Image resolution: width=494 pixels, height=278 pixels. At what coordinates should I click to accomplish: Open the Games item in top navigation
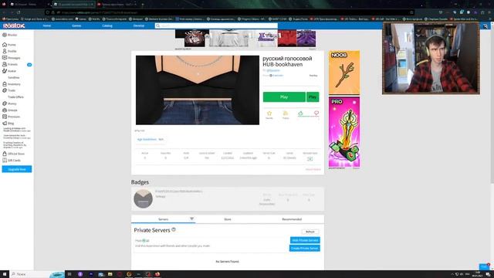click(76, 25)
